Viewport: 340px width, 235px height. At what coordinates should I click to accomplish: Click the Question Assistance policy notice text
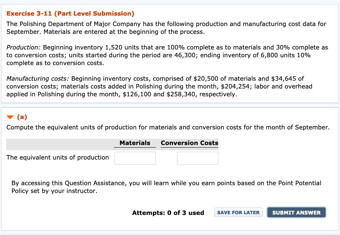point(166,187)
